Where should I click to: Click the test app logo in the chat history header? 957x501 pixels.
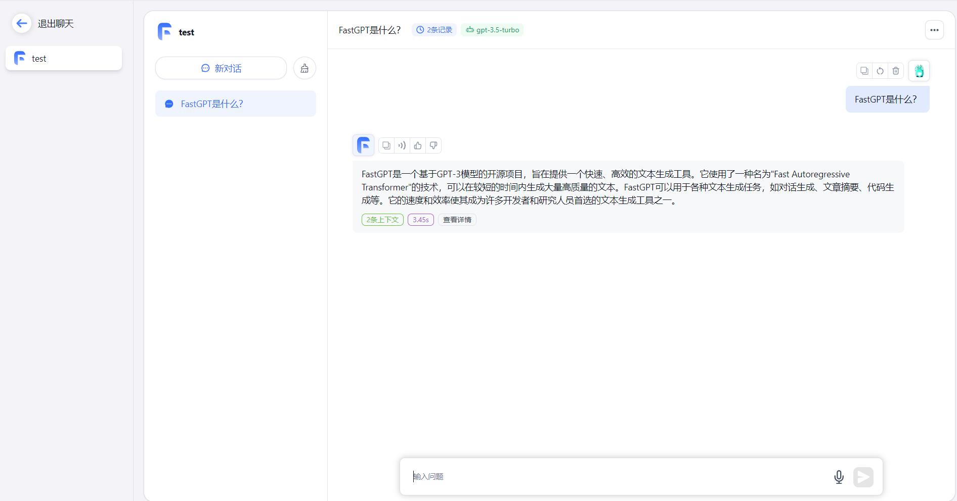pos(164,32)
